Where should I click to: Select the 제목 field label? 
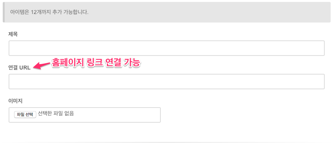[13, 34]
